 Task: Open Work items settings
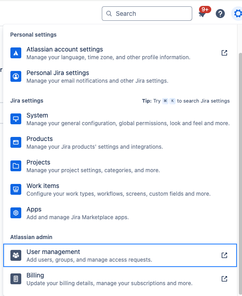click(x=120, y=189)
